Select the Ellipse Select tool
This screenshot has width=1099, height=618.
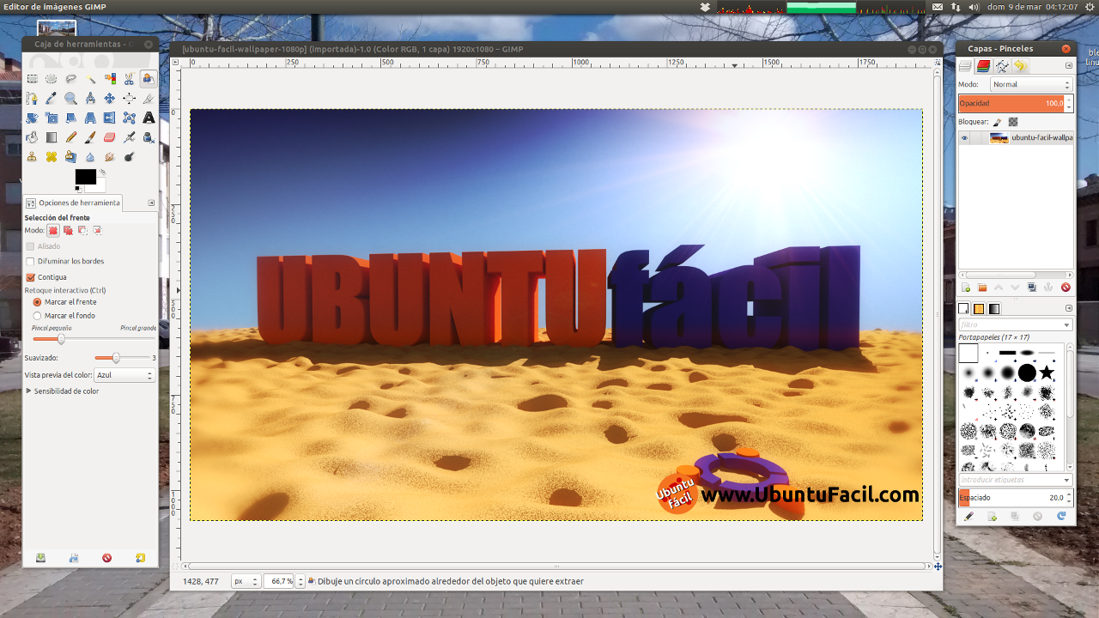52,79
